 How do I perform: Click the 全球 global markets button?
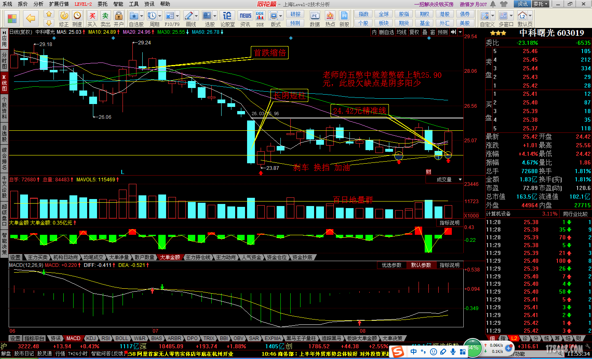point(384,14)
